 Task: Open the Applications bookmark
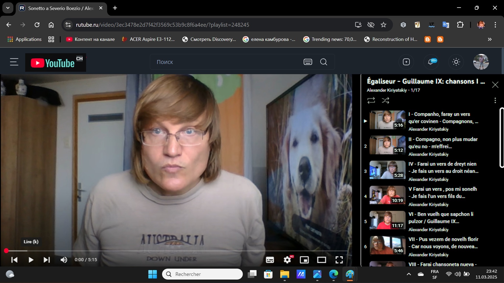click(x=25, y=39)
